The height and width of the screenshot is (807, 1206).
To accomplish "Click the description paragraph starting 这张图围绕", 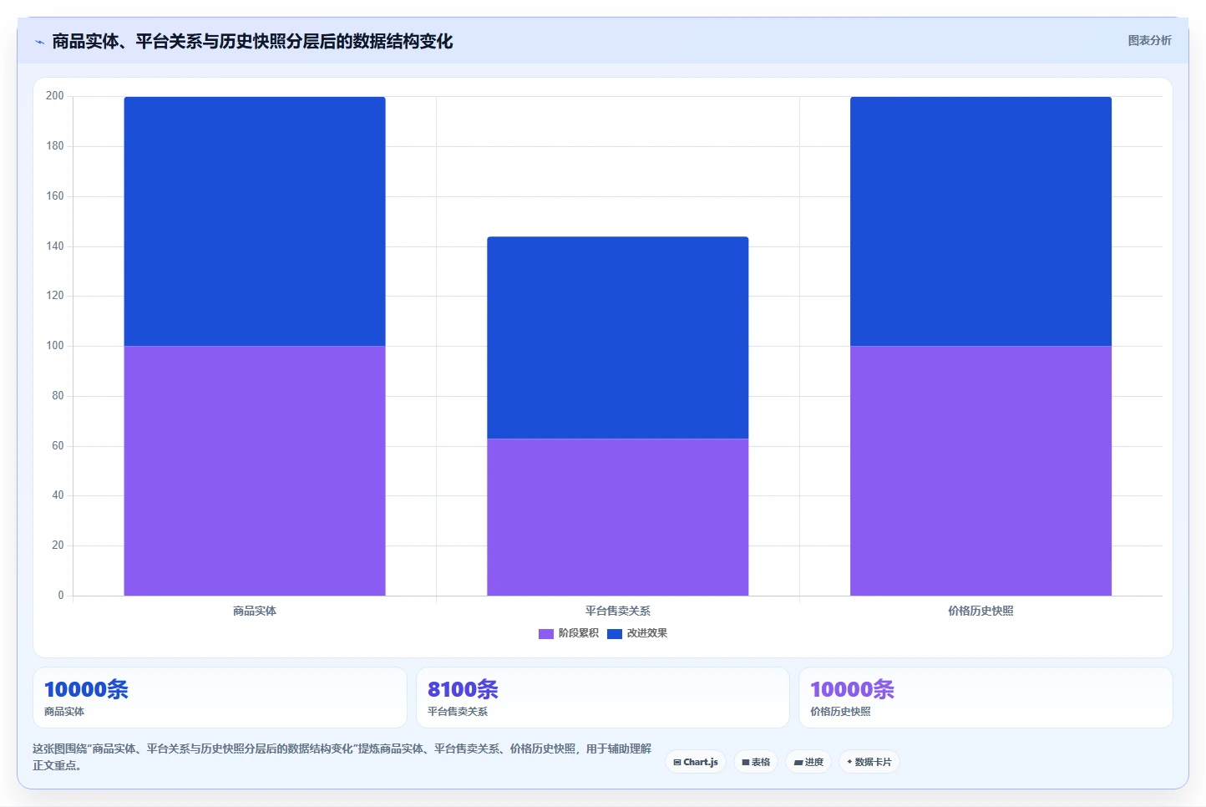I will click(x=342, y=757).
